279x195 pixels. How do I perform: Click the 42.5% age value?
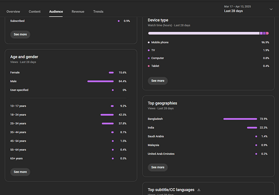123,115
